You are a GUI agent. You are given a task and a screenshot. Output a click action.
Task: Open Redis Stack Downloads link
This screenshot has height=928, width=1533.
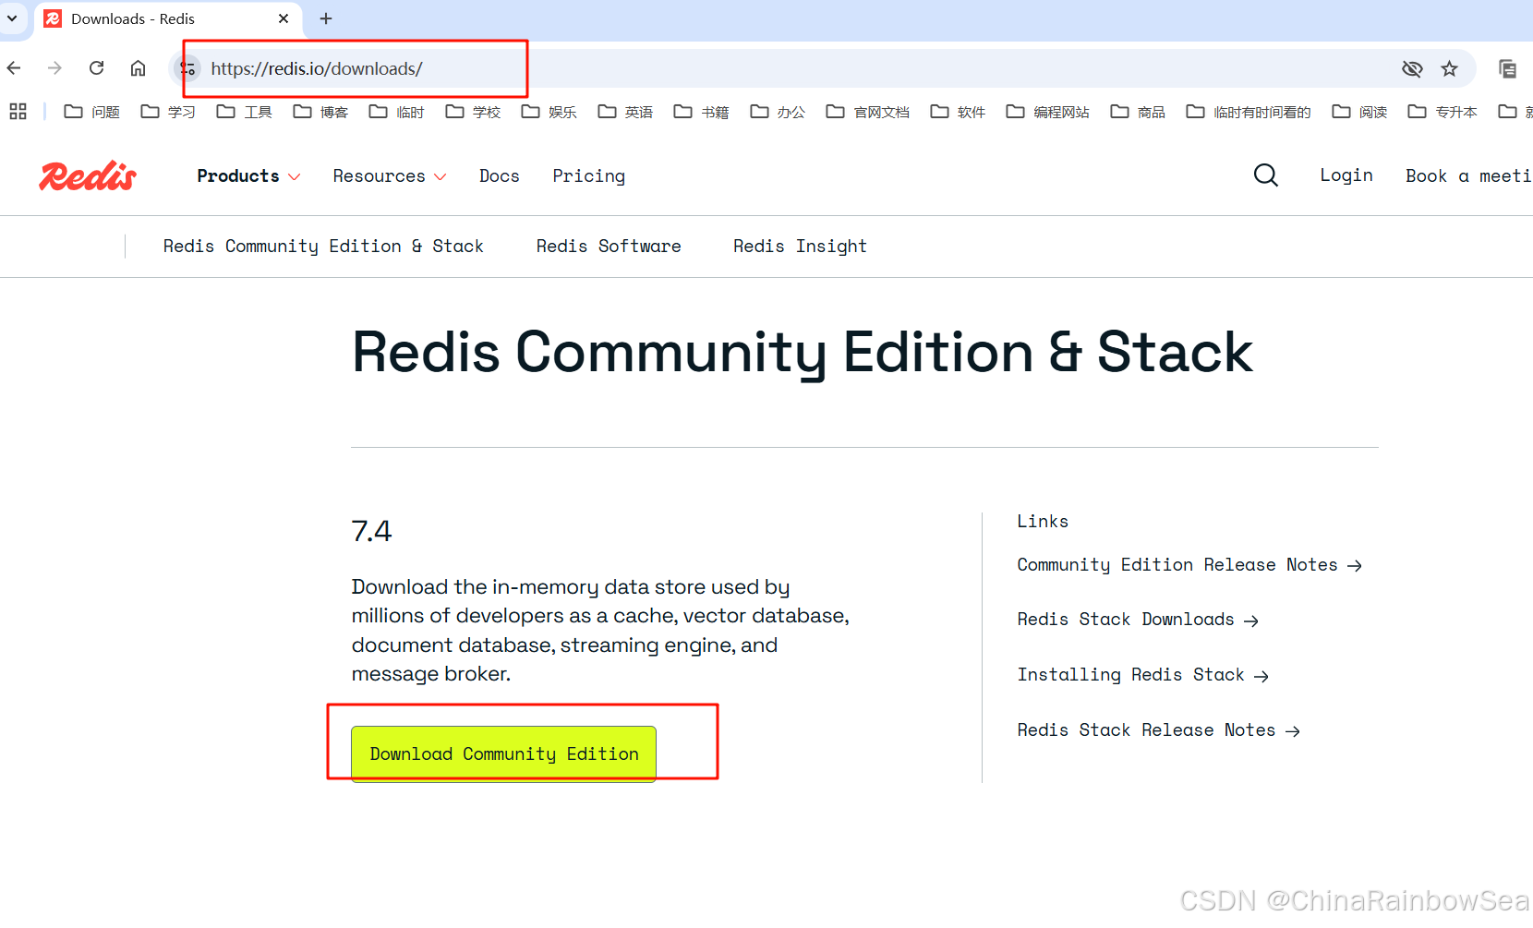click(1138, 620)
